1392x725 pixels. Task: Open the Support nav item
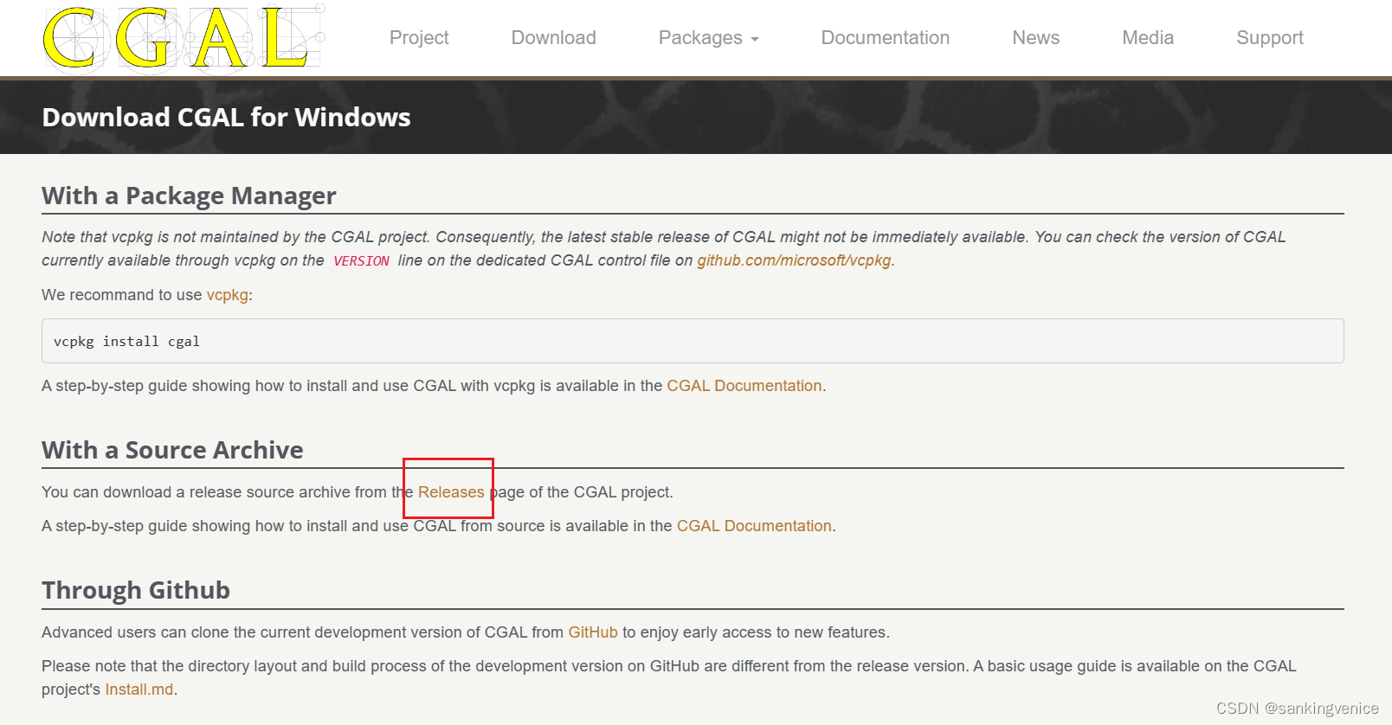[1269, 38]
